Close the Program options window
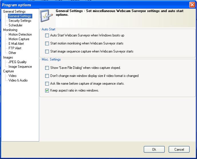Image resolution: width=197 pixels, height=159 pixels. click(x=192, y=5)
